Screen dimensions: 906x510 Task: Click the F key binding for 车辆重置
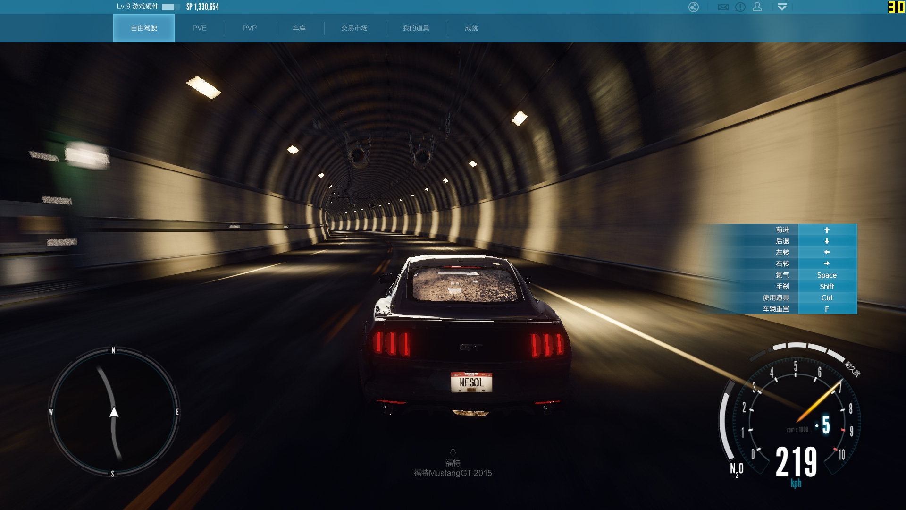(827, 309)
